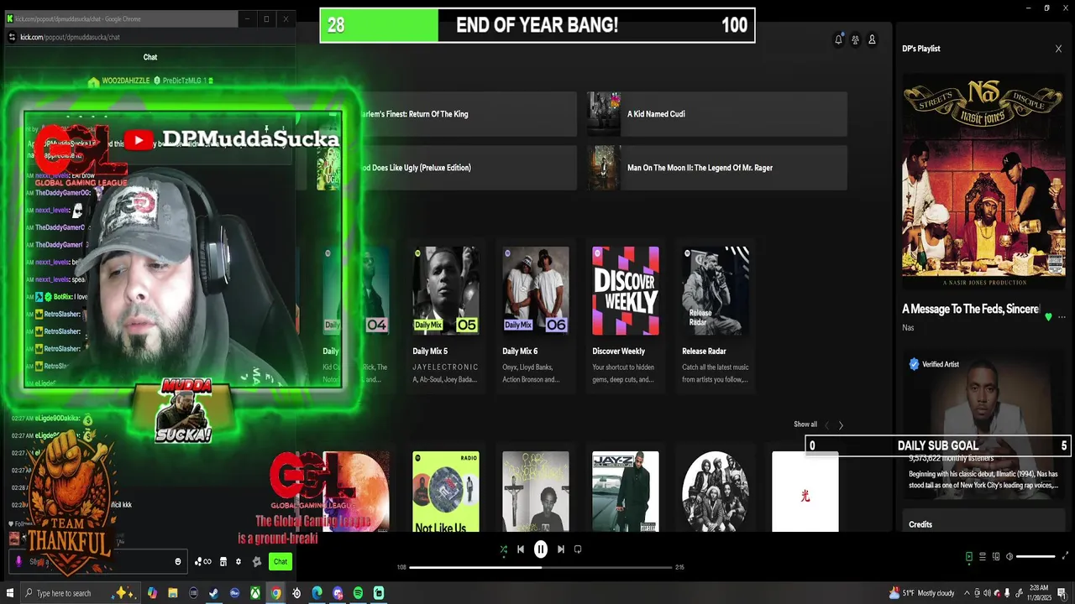1075x604 pixels.
Task: Open File Explorer from the taskbar
Action: (173, 593)
